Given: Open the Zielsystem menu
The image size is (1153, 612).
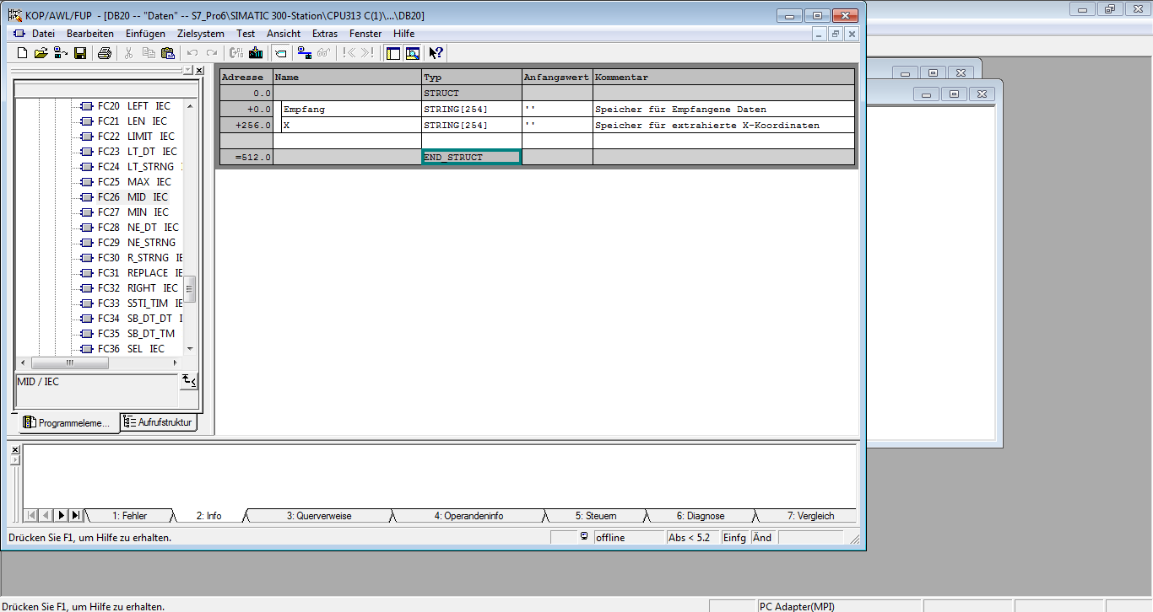Looking at the screenshot, I should click(x=200, y=34).
